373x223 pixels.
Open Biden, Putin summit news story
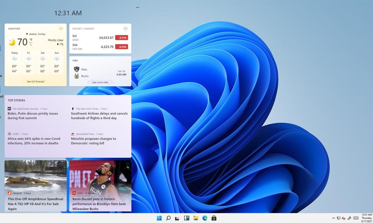[33, 116]
